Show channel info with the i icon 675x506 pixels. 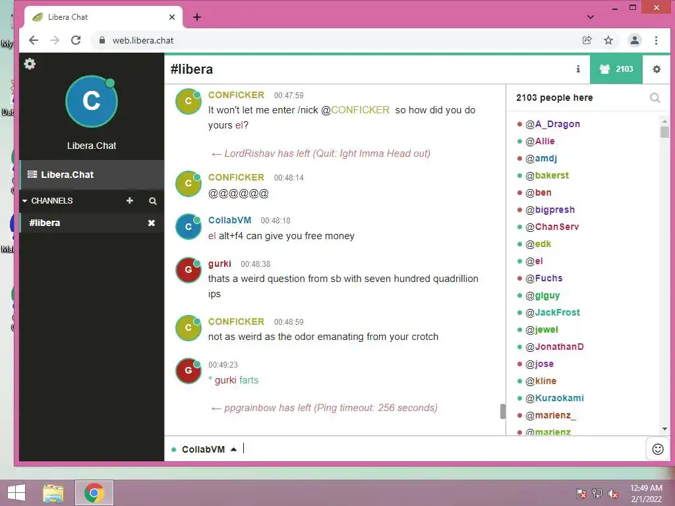point(578,69)
